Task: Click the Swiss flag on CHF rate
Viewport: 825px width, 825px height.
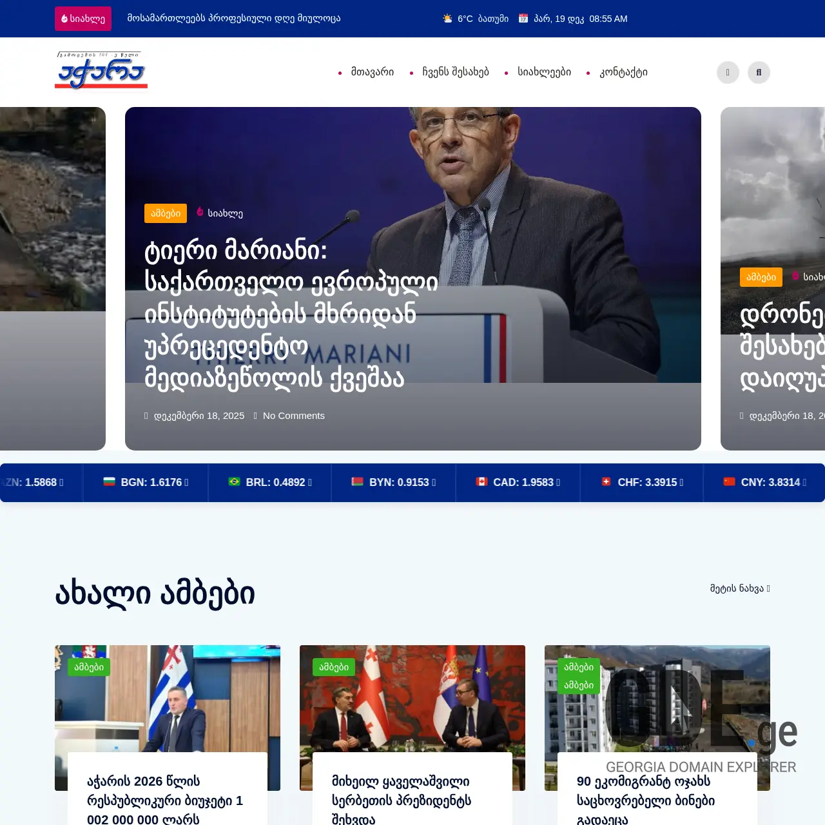Action: tap(608, 482)
